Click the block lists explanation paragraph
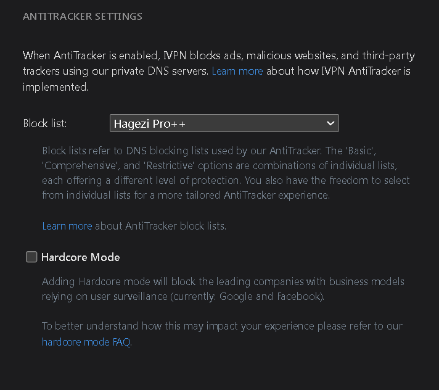 coord(226,173)
